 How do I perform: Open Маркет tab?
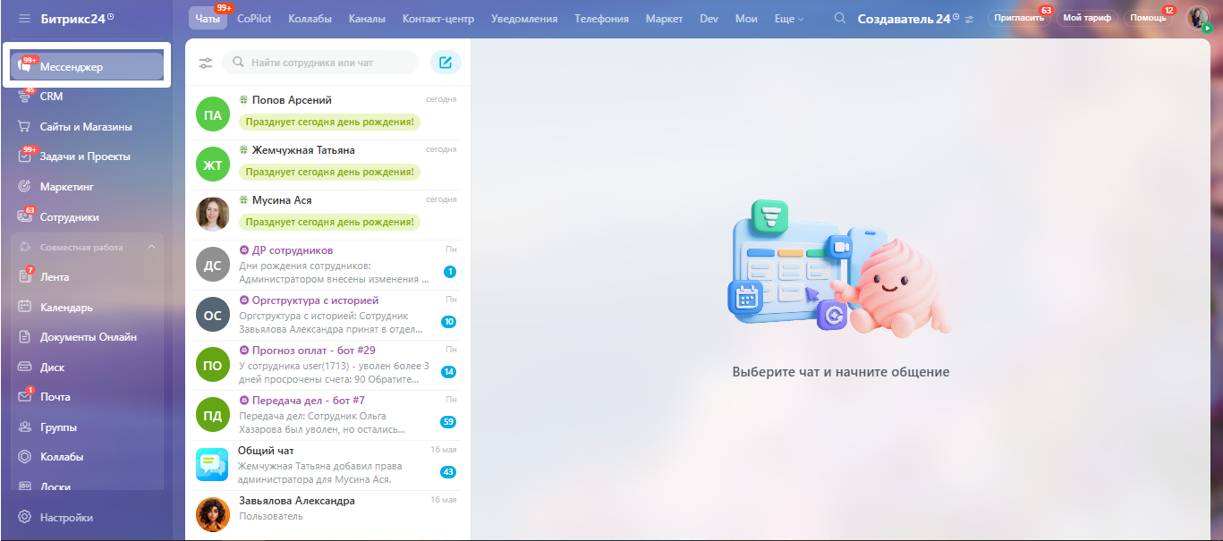pyautogui.click(x=664, y=19)
